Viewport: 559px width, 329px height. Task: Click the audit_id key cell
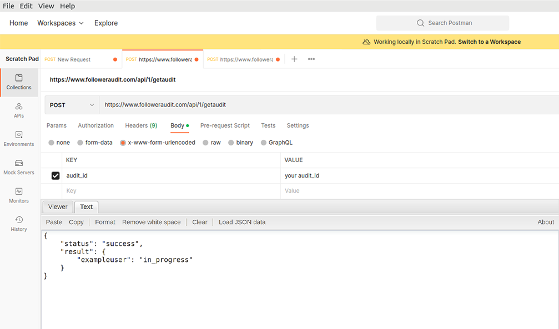(171, 176)
